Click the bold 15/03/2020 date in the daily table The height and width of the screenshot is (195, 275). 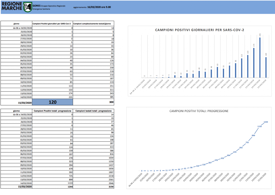(25, 103)
